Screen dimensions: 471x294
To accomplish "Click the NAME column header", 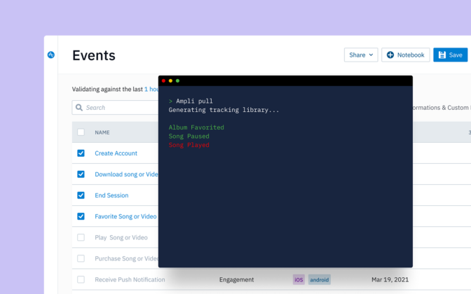I will (x=102, y=132).
